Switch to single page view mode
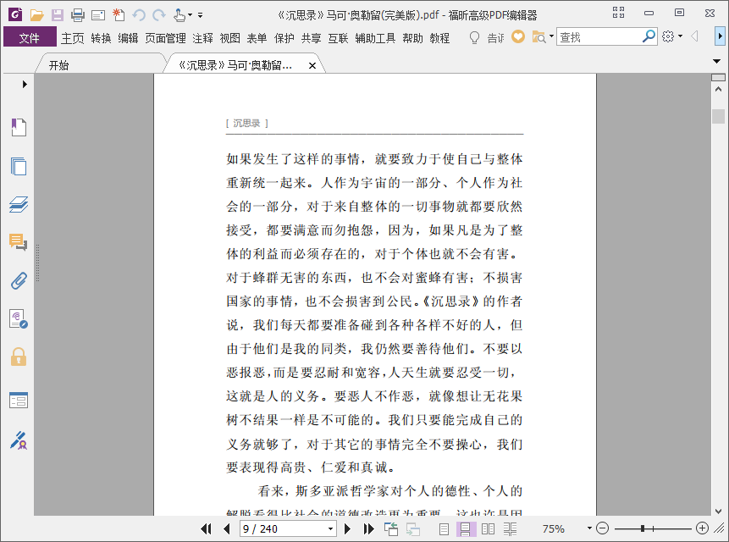The height and width of the screenshot is (542, 729). [x=444, y=529]
